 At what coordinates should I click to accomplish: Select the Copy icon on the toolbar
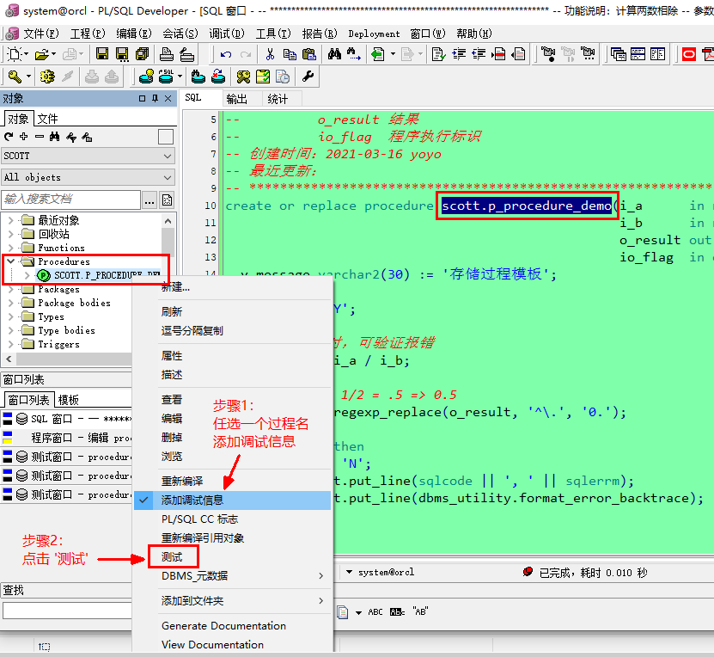(x=290, y=53)
